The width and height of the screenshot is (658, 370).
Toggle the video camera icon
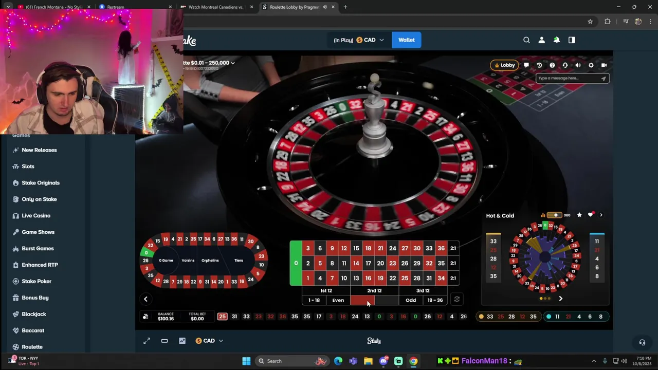point(604,65)
